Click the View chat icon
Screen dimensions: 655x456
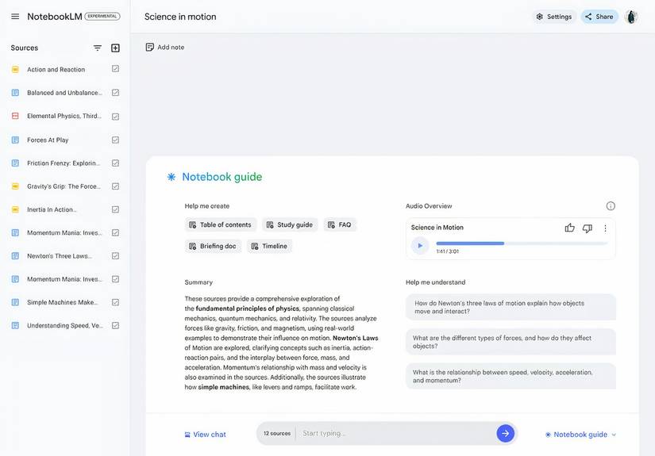point(187,435)
